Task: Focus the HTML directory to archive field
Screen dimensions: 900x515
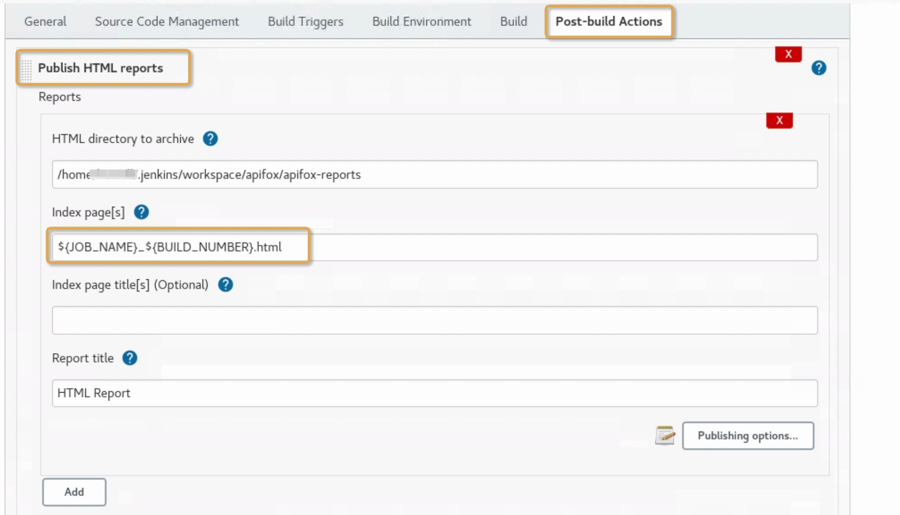Action: pyautogui.click(x=434, y=175)
